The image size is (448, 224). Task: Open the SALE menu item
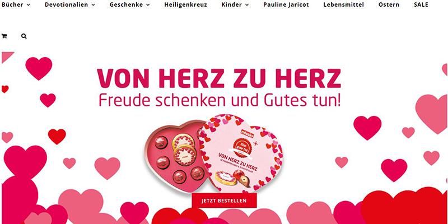point(421,5)
